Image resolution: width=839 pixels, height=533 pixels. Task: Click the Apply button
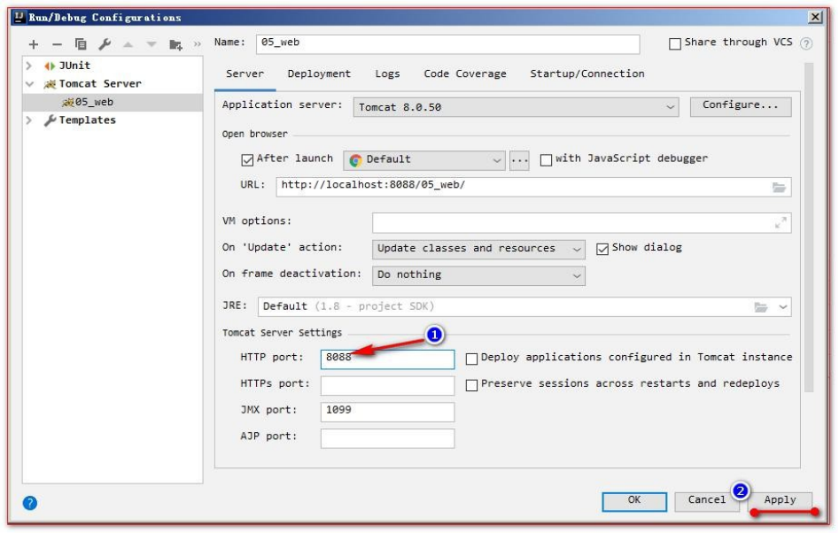pyautogui.click(x=780, y=501)
